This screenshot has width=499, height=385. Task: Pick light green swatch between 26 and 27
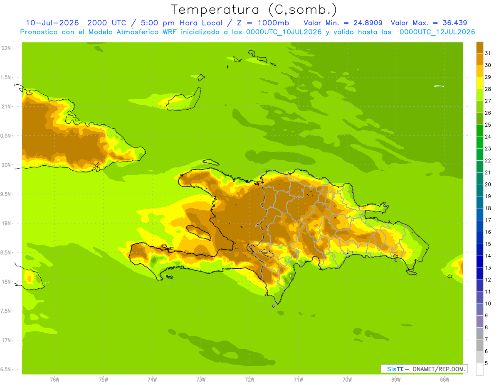tap(479, 107)
